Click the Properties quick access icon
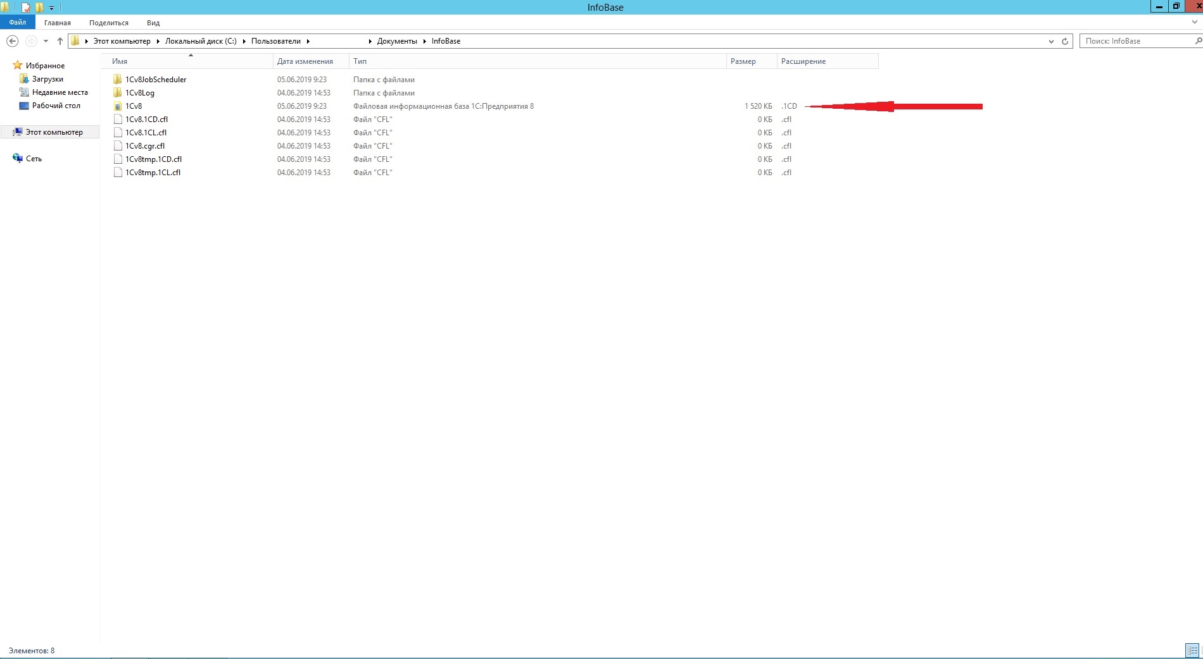Image resolution: width=1203 pixels, height=659 pixels. (x=26, y=8)
